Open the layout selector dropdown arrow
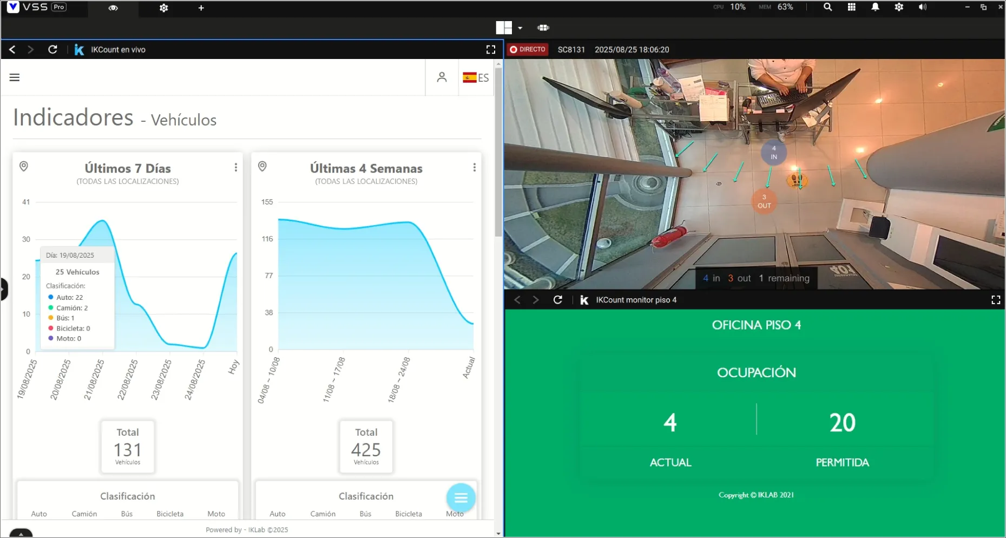This screenshot has width=1006, height=538. (x=520, y=28)
